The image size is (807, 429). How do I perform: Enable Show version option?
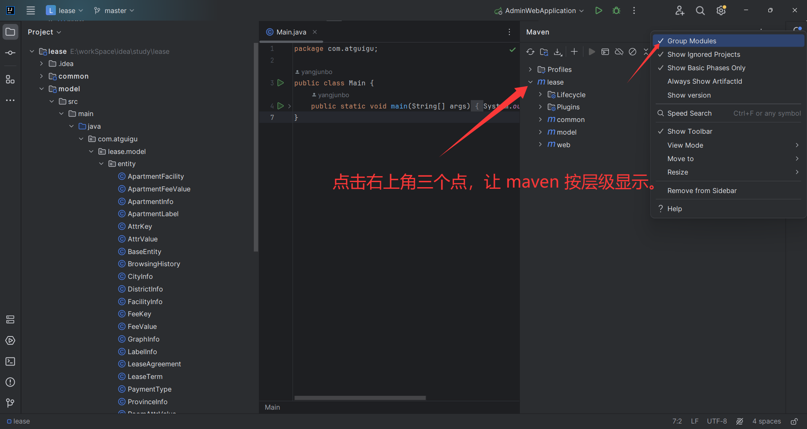pyautogui.click(x=728, y=95)
